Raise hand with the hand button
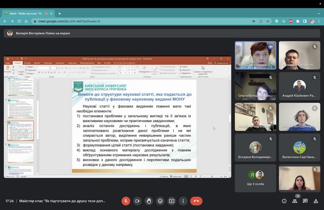The width and height of the screenshot is (324, 210). [x=149, y=201]
